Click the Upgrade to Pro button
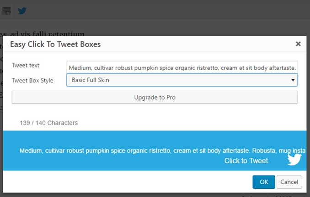Image resolution: width=310 pixels, height=197 pixels. click(155, 97)
